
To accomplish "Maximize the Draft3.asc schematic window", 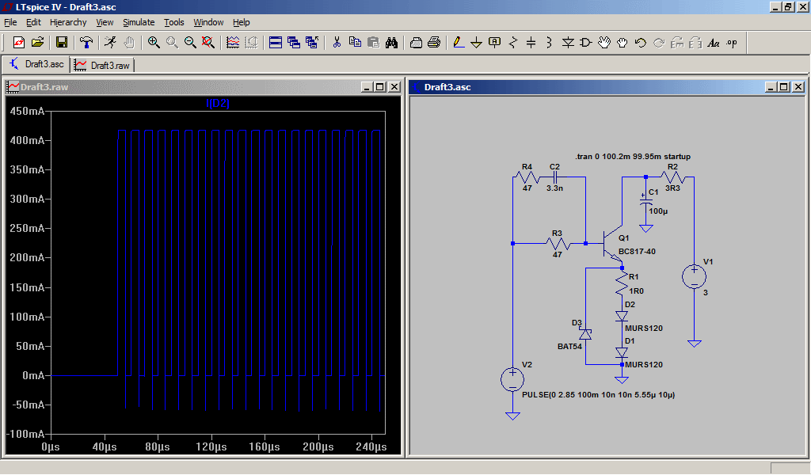I will pos(784,87).
